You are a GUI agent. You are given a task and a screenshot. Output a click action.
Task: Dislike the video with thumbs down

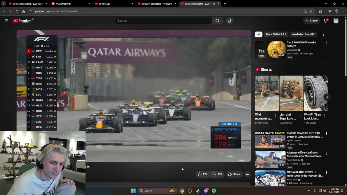tap(217, 174)
